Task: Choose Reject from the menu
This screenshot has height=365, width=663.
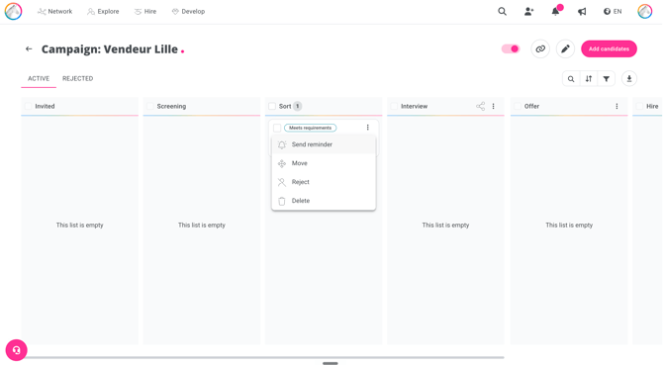Action: point(324,182)
